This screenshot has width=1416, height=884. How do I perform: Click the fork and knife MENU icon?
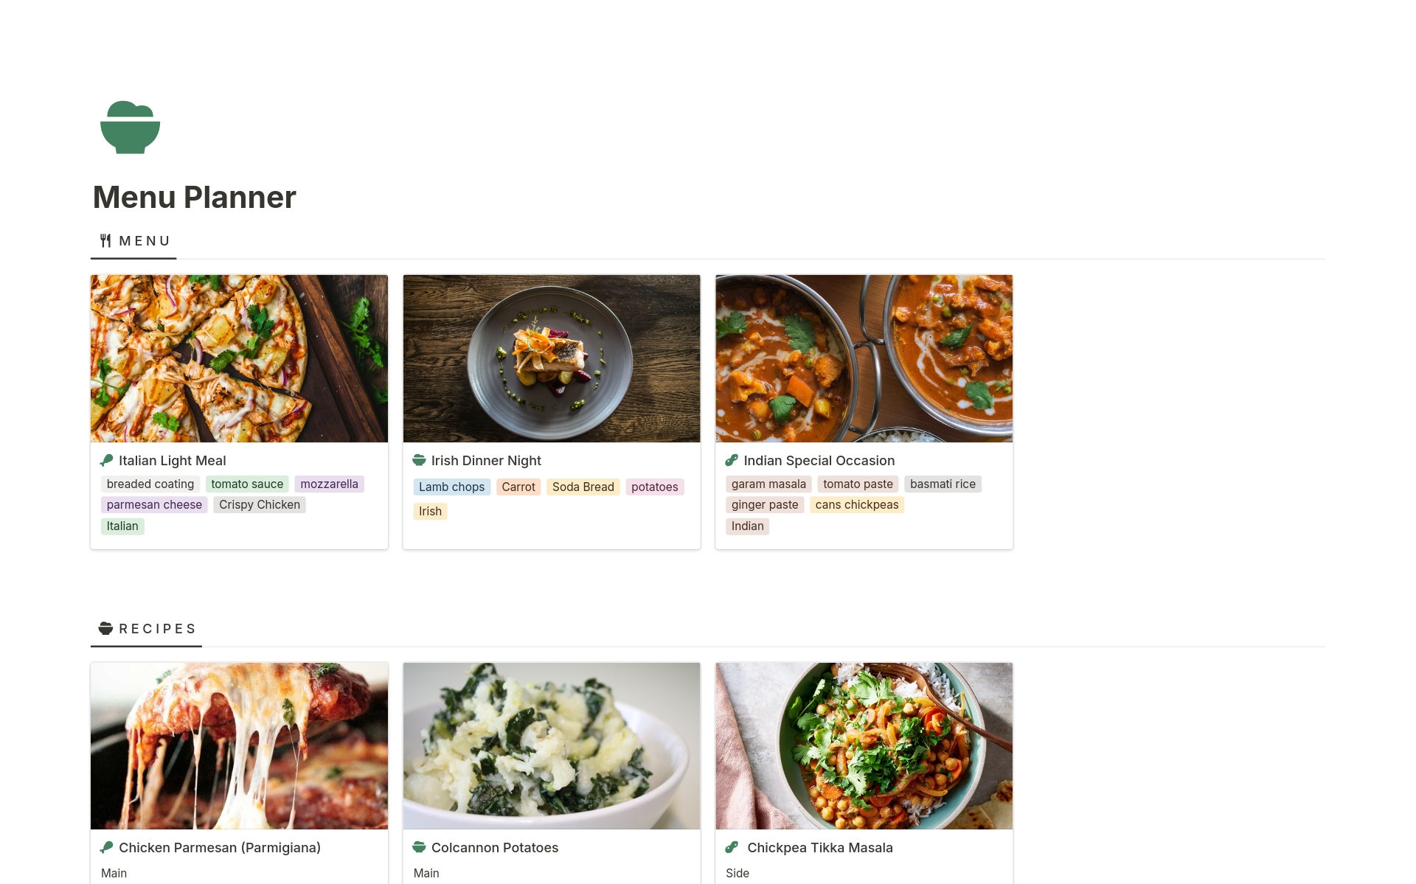click(105, 241)
